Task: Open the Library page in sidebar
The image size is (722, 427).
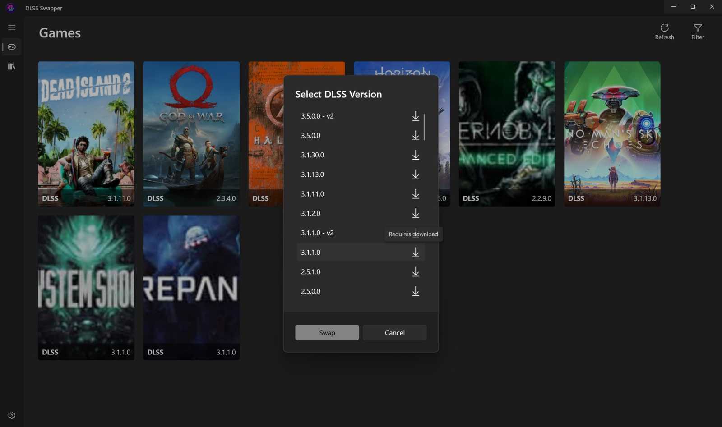Action: click(x=12, y=66)
